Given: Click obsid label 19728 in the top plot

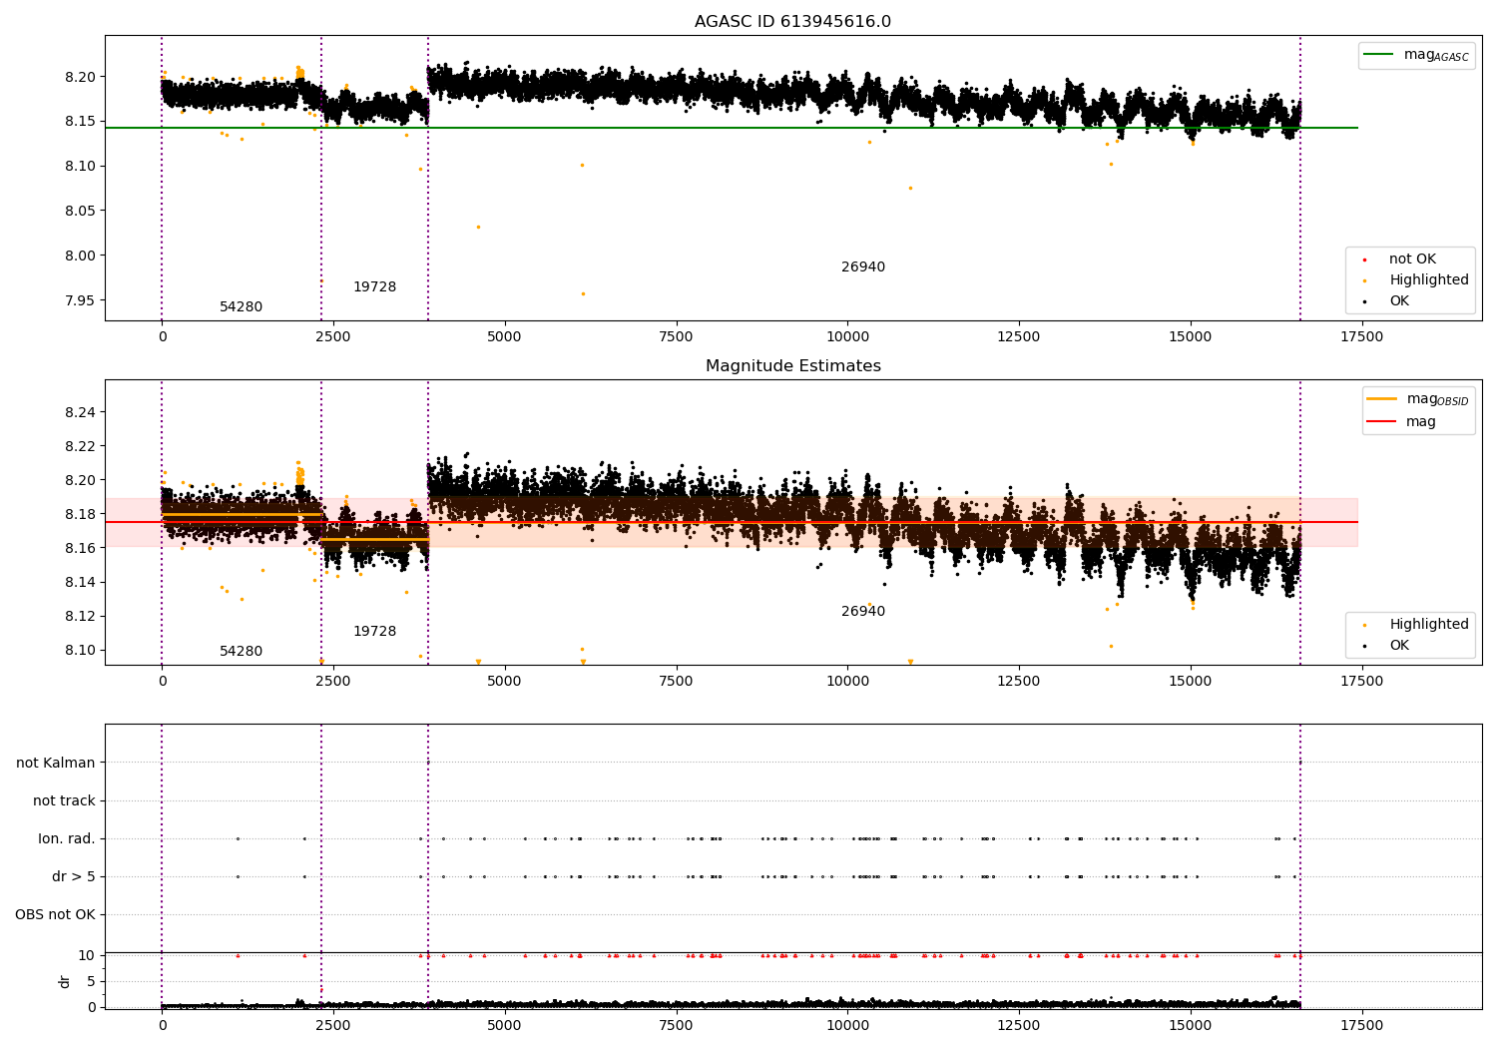Looking at the screenshot, I should tap(374, 287).
